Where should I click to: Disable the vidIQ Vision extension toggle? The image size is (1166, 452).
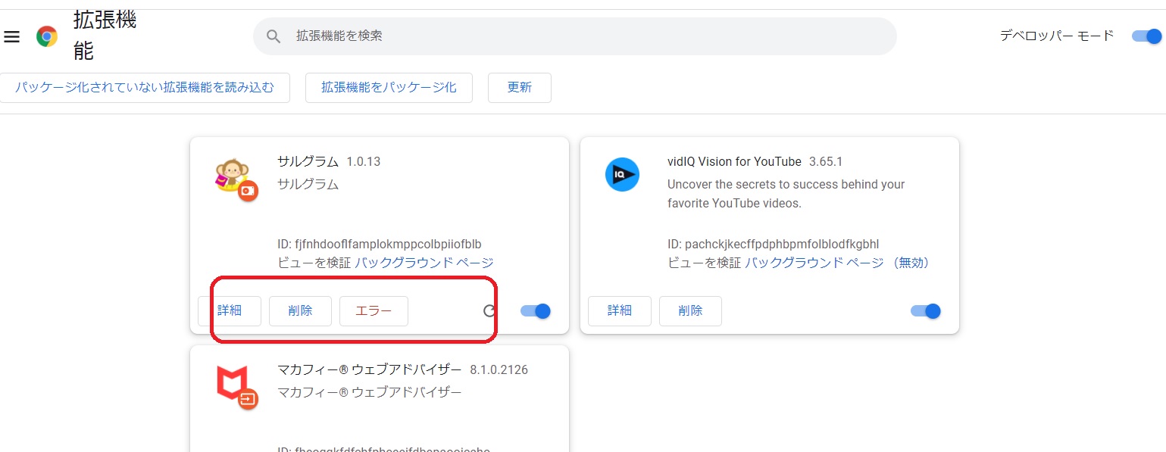point(926,311)
